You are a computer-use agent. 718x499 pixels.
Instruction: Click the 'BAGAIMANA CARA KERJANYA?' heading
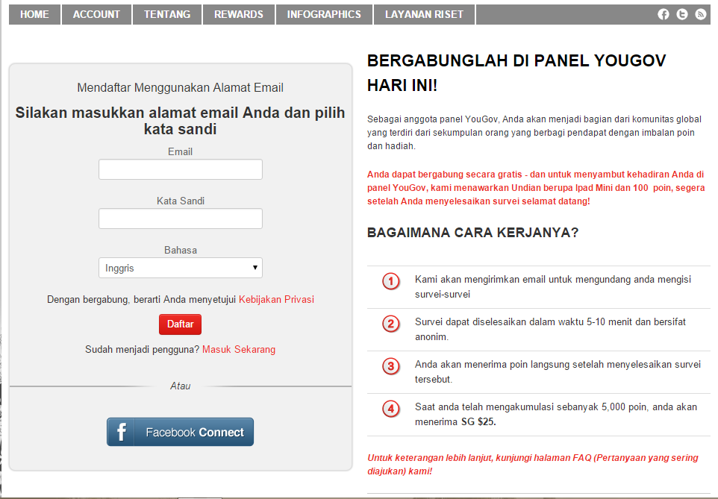point(472,233)
